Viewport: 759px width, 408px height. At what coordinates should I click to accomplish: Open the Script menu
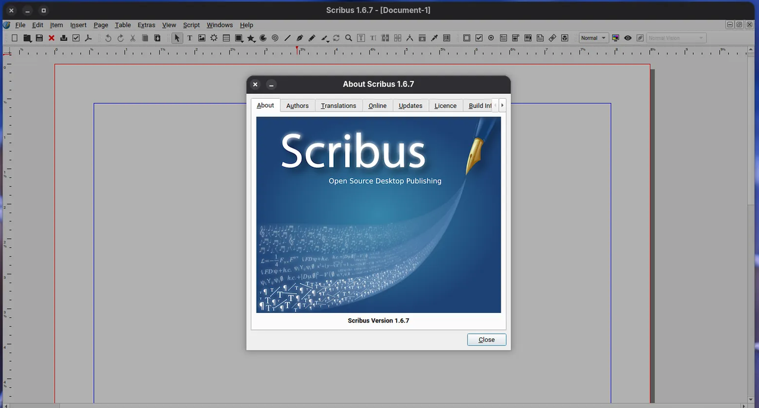191,25
